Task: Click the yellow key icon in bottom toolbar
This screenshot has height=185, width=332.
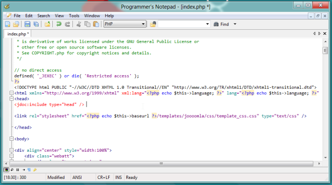Action: click(35, 170)
